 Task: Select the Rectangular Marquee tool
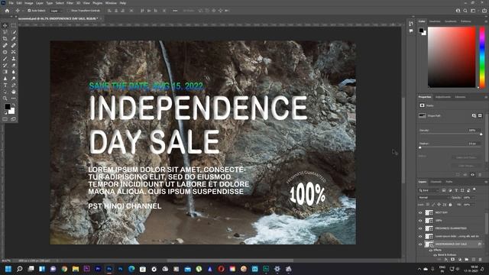coord(14,25)
